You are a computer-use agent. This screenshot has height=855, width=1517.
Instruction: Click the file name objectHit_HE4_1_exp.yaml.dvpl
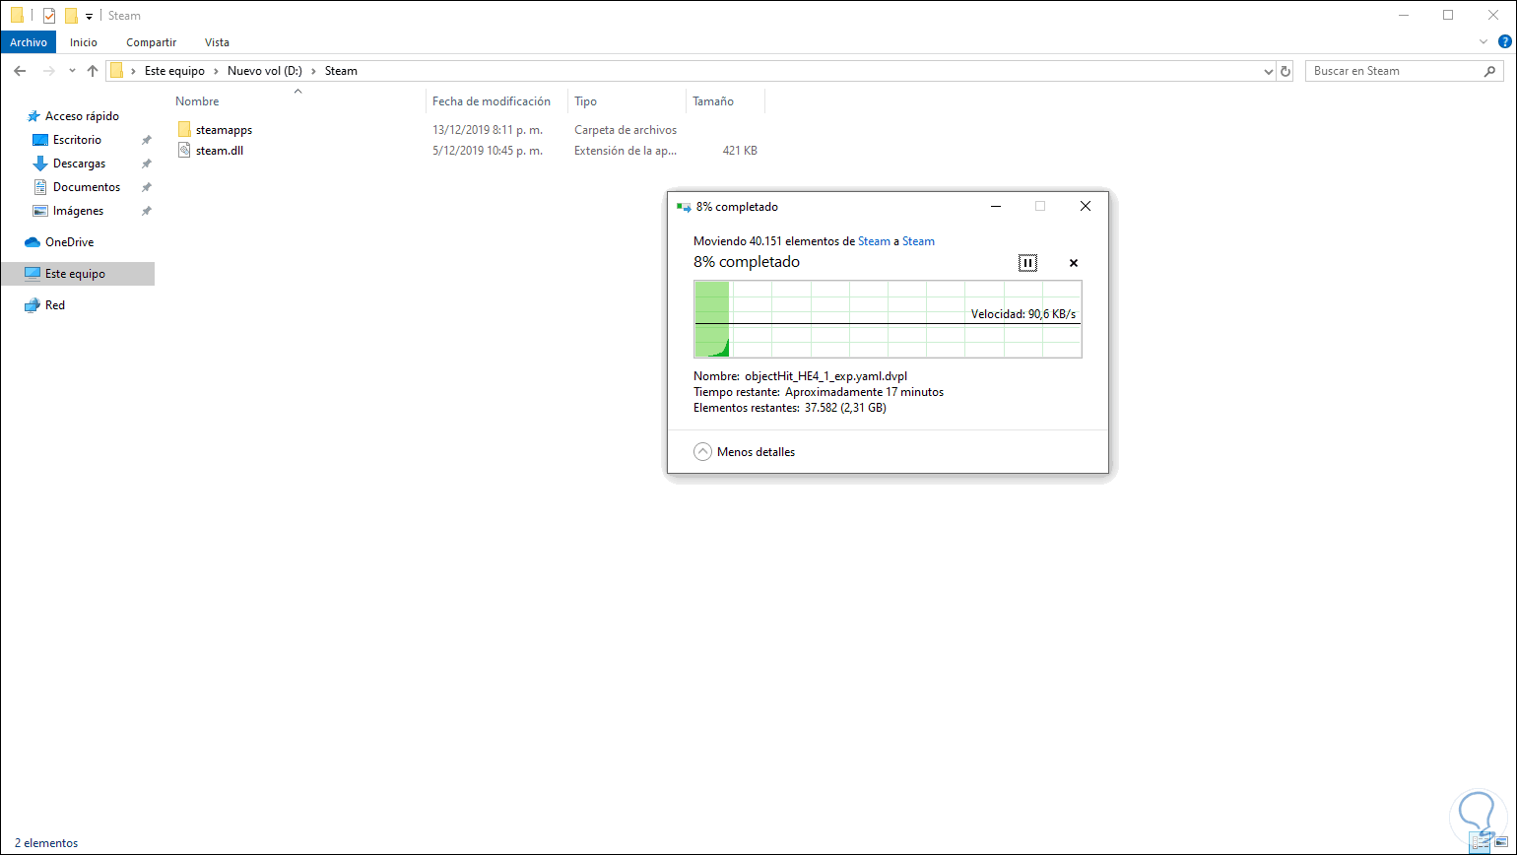point(825,376)
